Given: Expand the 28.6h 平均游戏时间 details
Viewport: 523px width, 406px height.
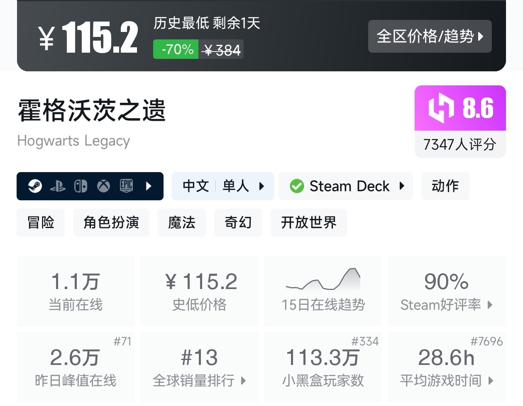Looking at the screenshot, I should [447, 367].
